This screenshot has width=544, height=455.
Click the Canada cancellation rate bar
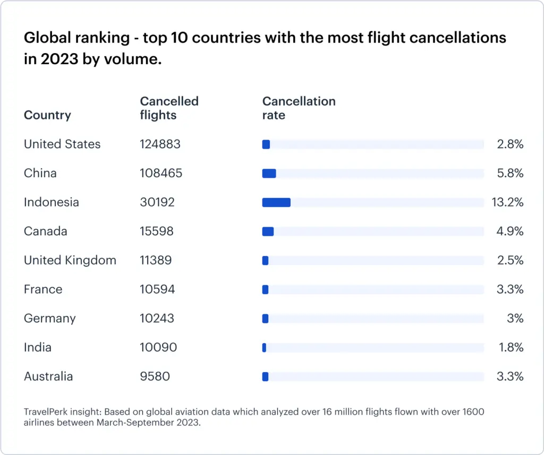268,231
